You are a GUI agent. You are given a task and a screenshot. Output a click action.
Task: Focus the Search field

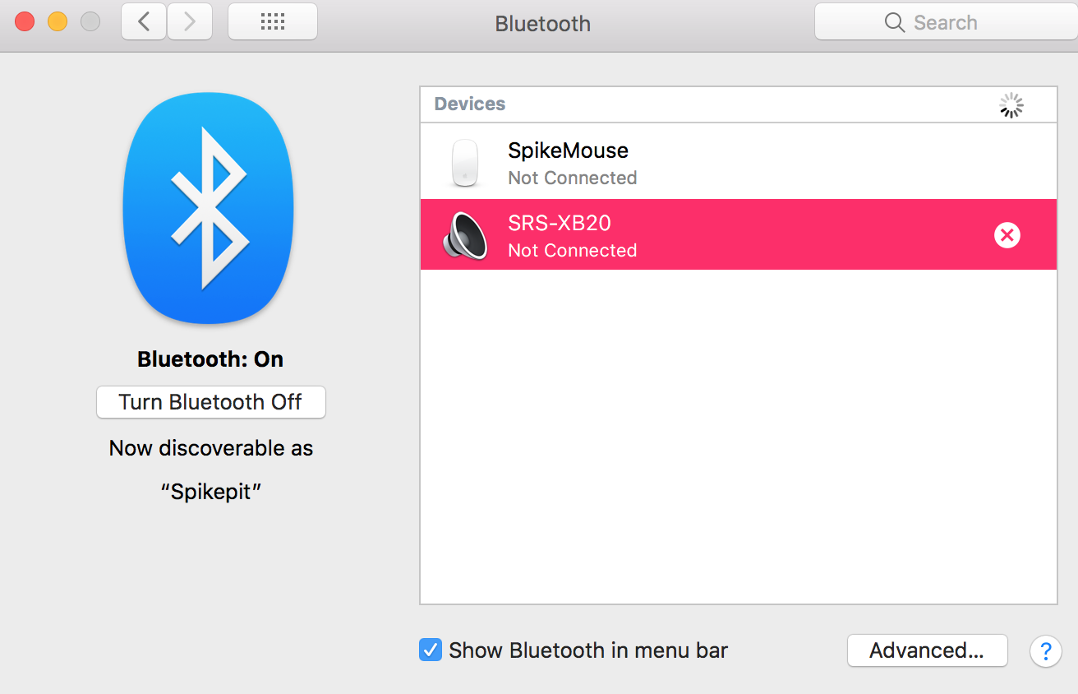click(946, 22)
